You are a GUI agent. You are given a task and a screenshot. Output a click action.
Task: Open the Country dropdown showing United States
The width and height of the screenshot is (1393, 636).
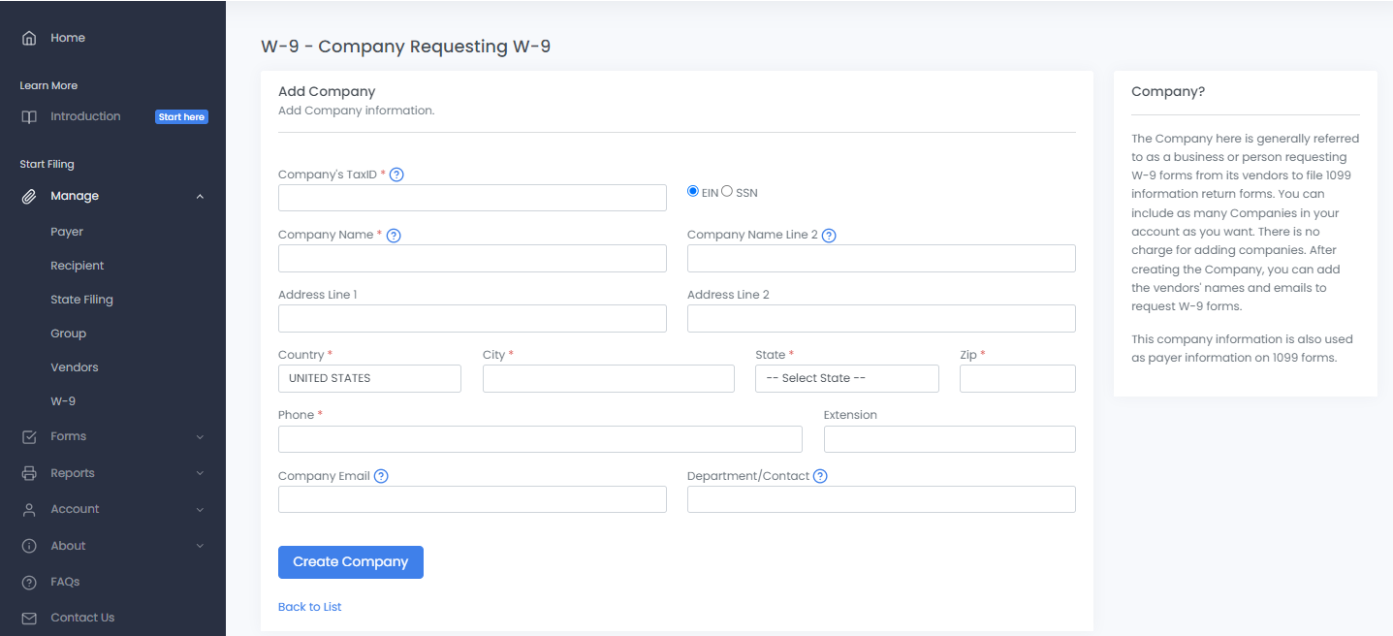click(x=369, y=378)
